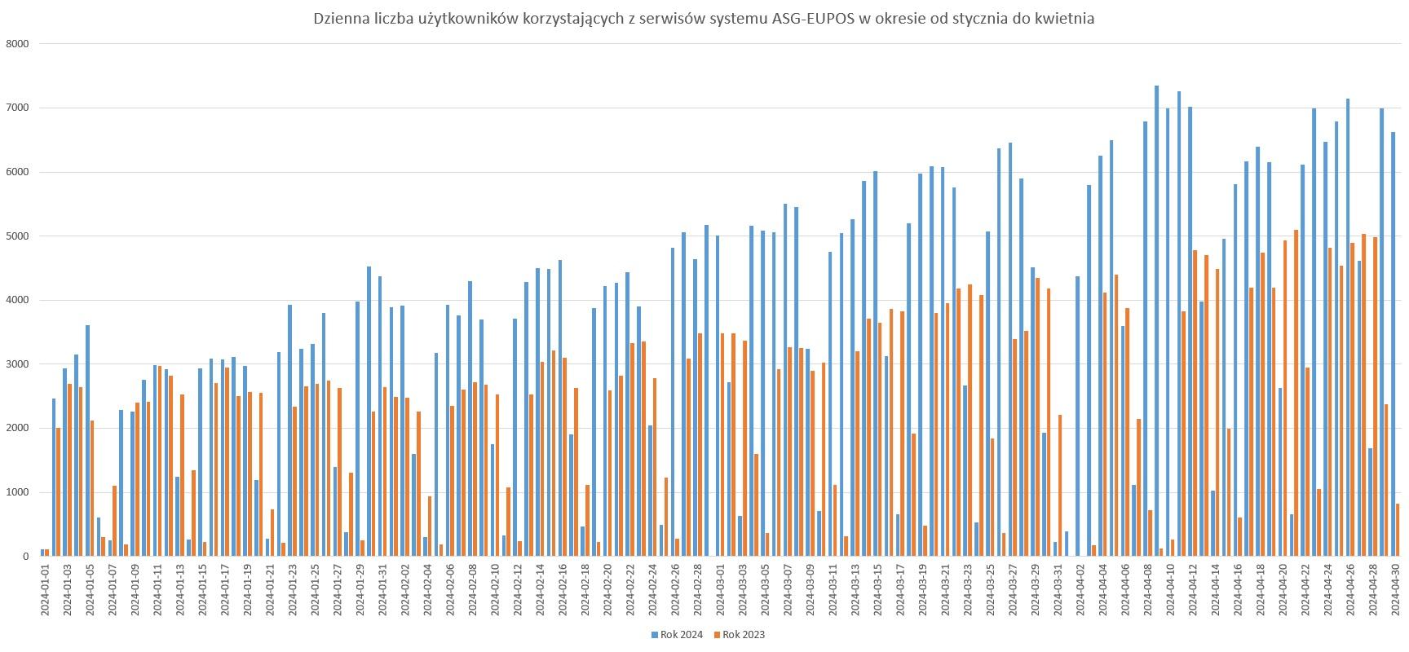Click the chart title about ASG-EUPOS users
Image resolution: width=1409 pixels, height=652 pixels.
coord(704,19)
